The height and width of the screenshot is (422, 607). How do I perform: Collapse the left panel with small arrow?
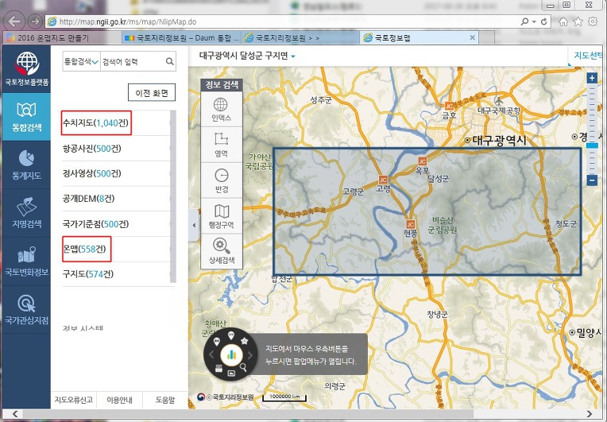(194, 226)
